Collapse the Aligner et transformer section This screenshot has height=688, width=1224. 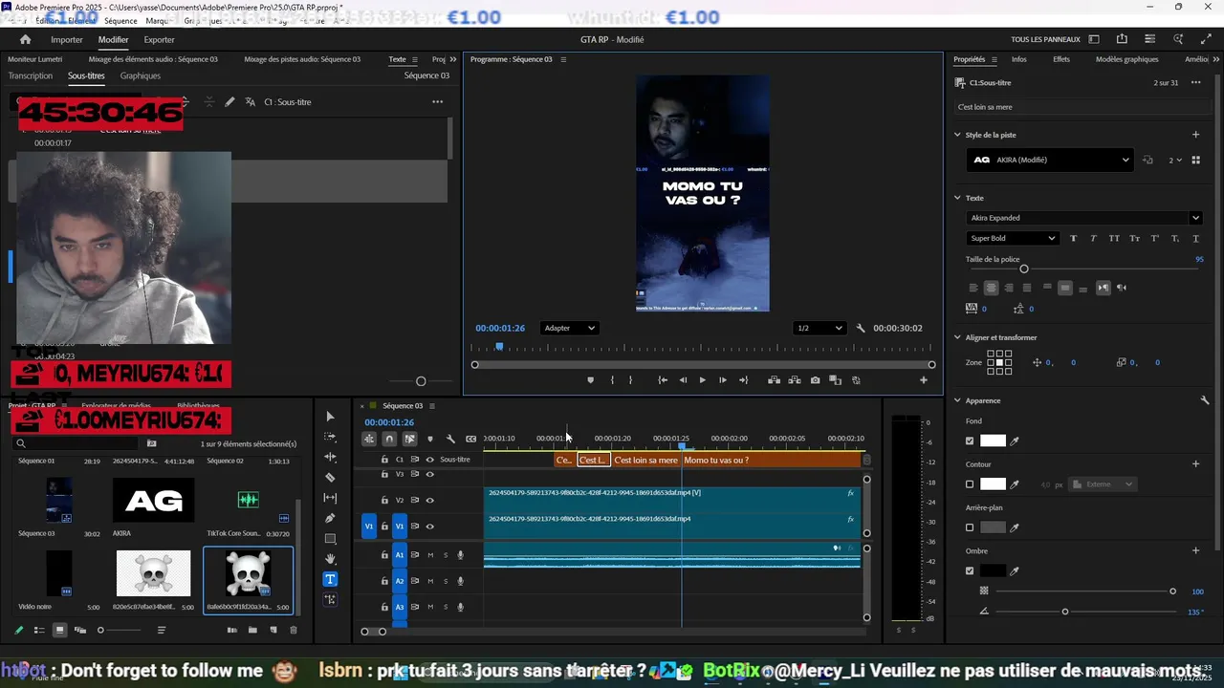957,337
